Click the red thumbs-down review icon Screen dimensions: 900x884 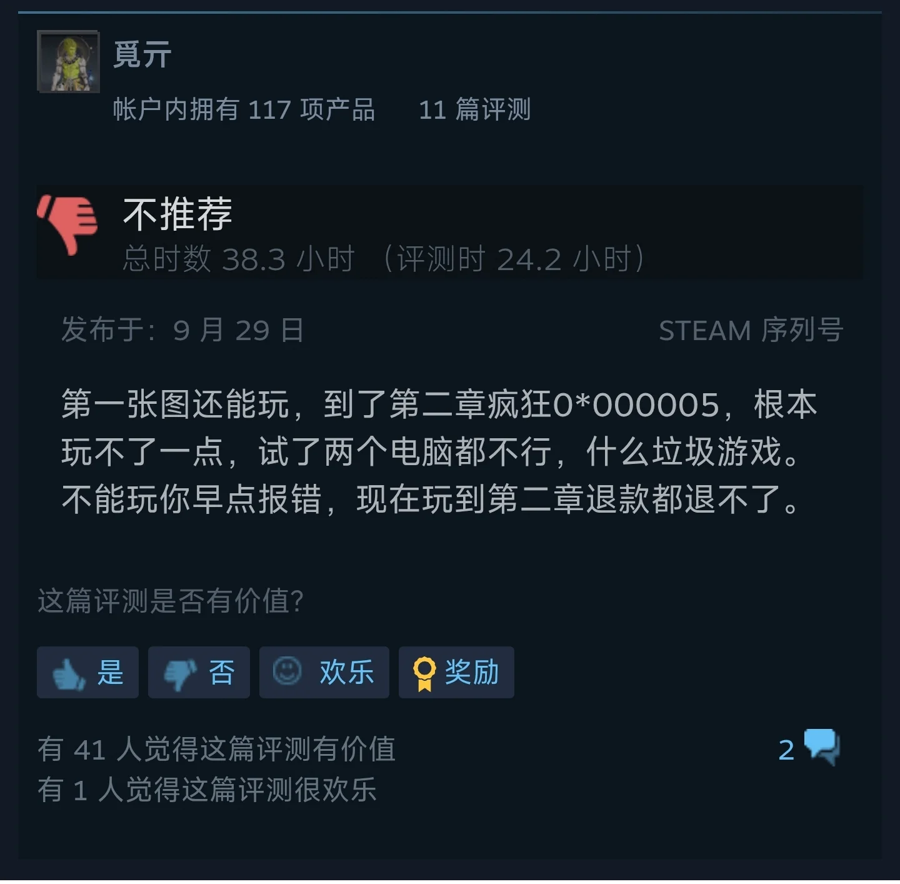[67, 224]
